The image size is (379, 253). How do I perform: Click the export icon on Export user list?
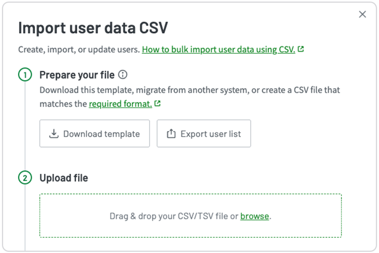(x=171, y=134)
